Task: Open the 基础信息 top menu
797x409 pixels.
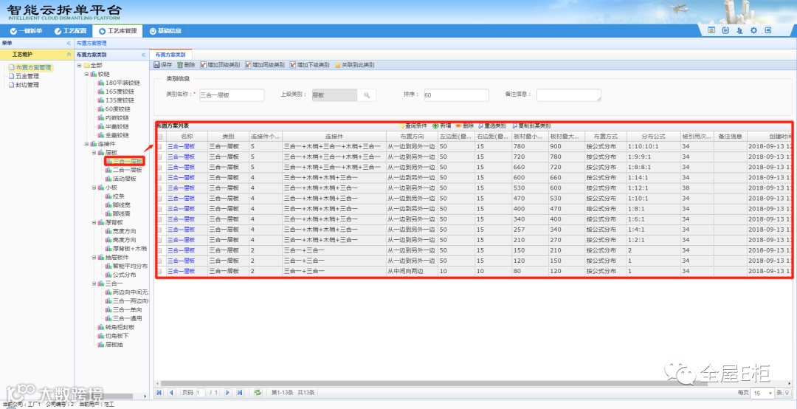Action: tap(165, 31)
